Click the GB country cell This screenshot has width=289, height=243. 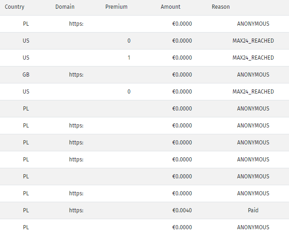[x=26, y=75]
